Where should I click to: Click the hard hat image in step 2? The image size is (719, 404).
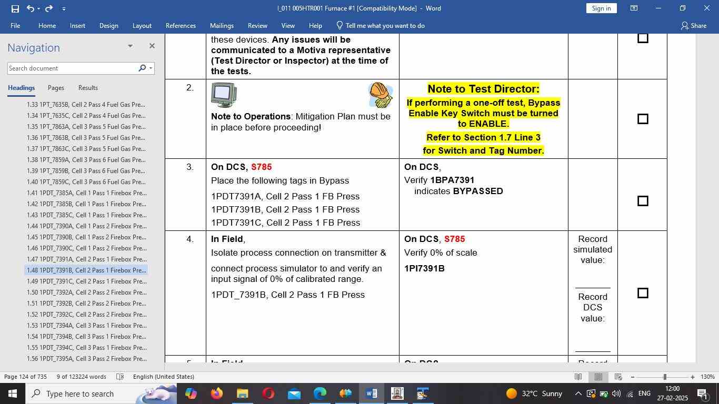click(x=381, y=95)
